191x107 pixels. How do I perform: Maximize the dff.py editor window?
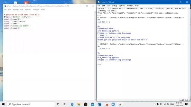(x=87, y=6)
